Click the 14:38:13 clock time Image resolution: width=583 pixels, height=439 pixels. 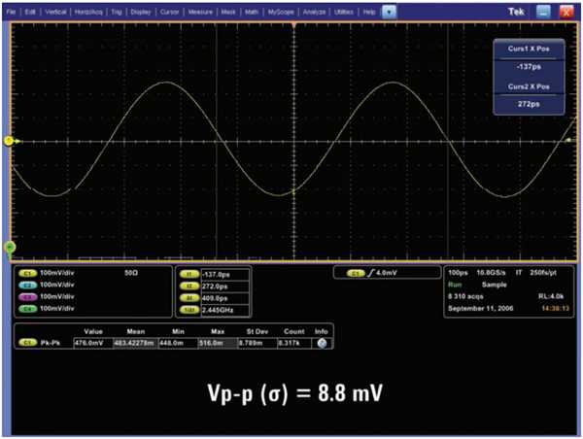(555, 309)
